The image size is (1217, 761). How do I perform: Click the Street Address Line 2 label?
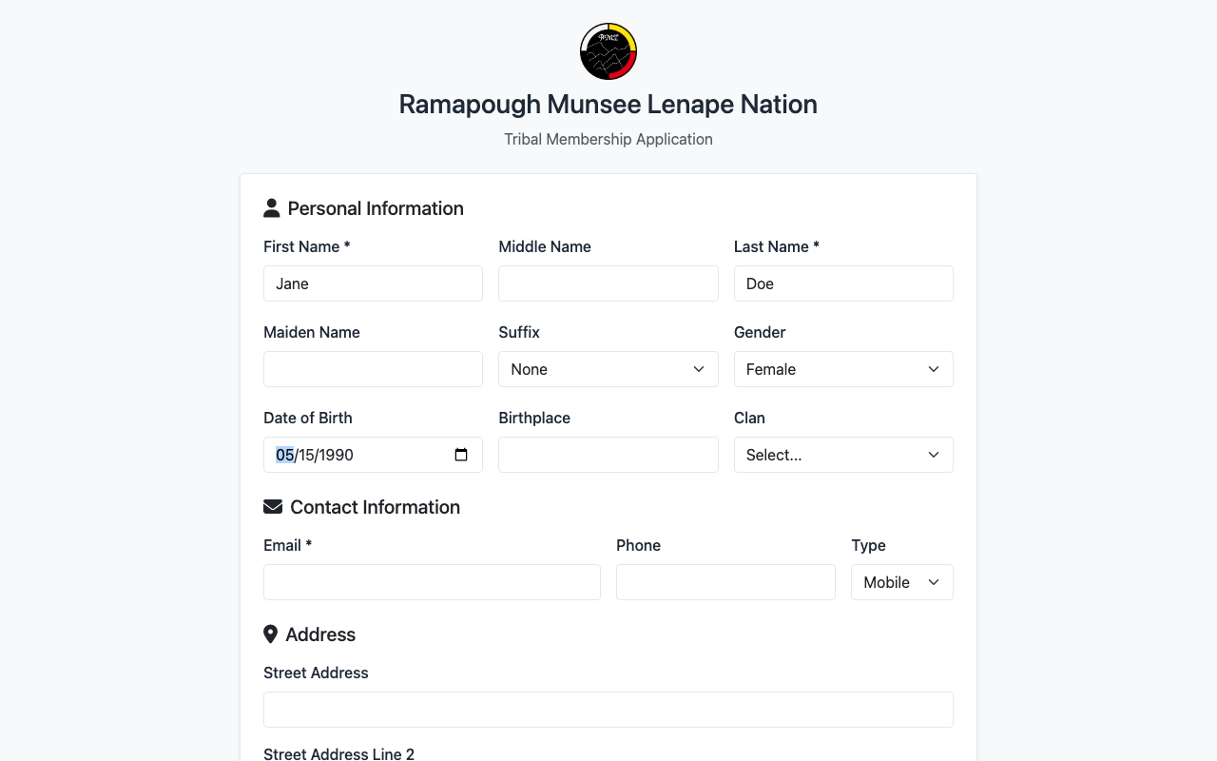[338, 753]
